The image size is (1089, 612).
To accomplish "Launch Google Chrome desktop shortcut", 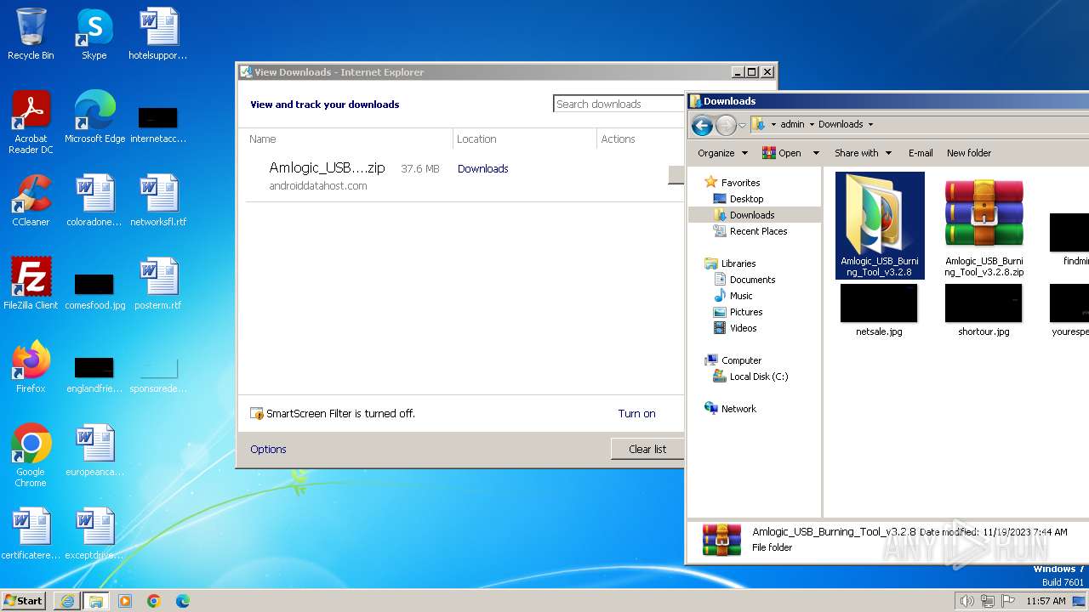I will 31,456.
